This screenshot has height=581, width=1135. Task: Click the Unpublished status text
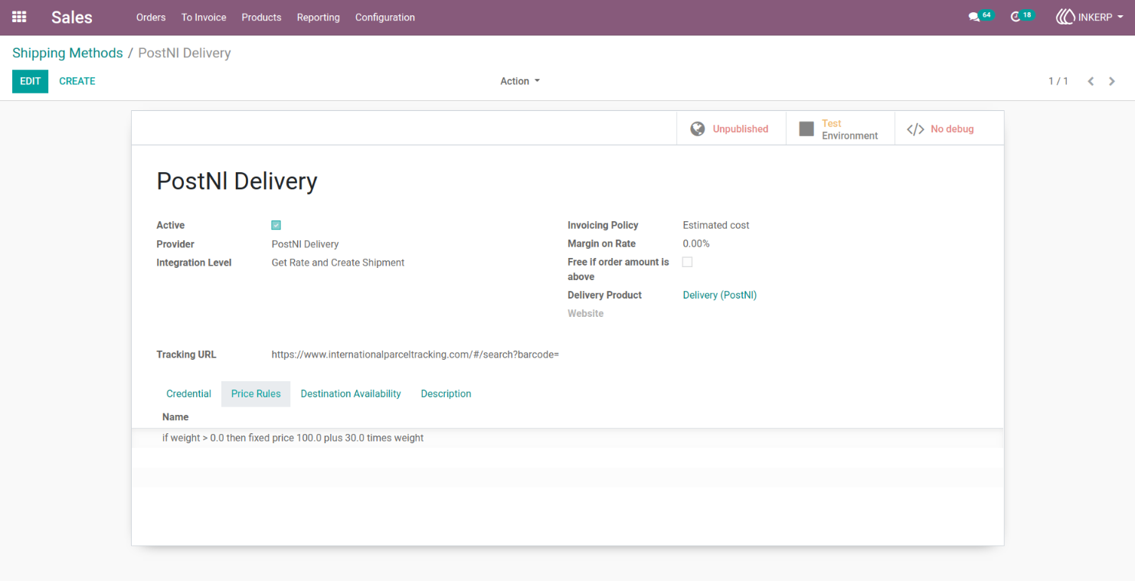coord(740,129)
